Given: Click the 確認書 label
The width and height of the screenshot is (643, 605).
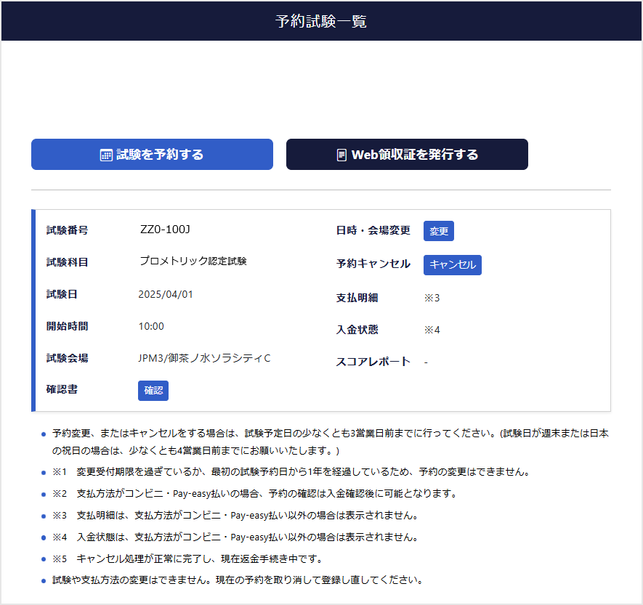Looking at the screenshot, I should point(62,389).
